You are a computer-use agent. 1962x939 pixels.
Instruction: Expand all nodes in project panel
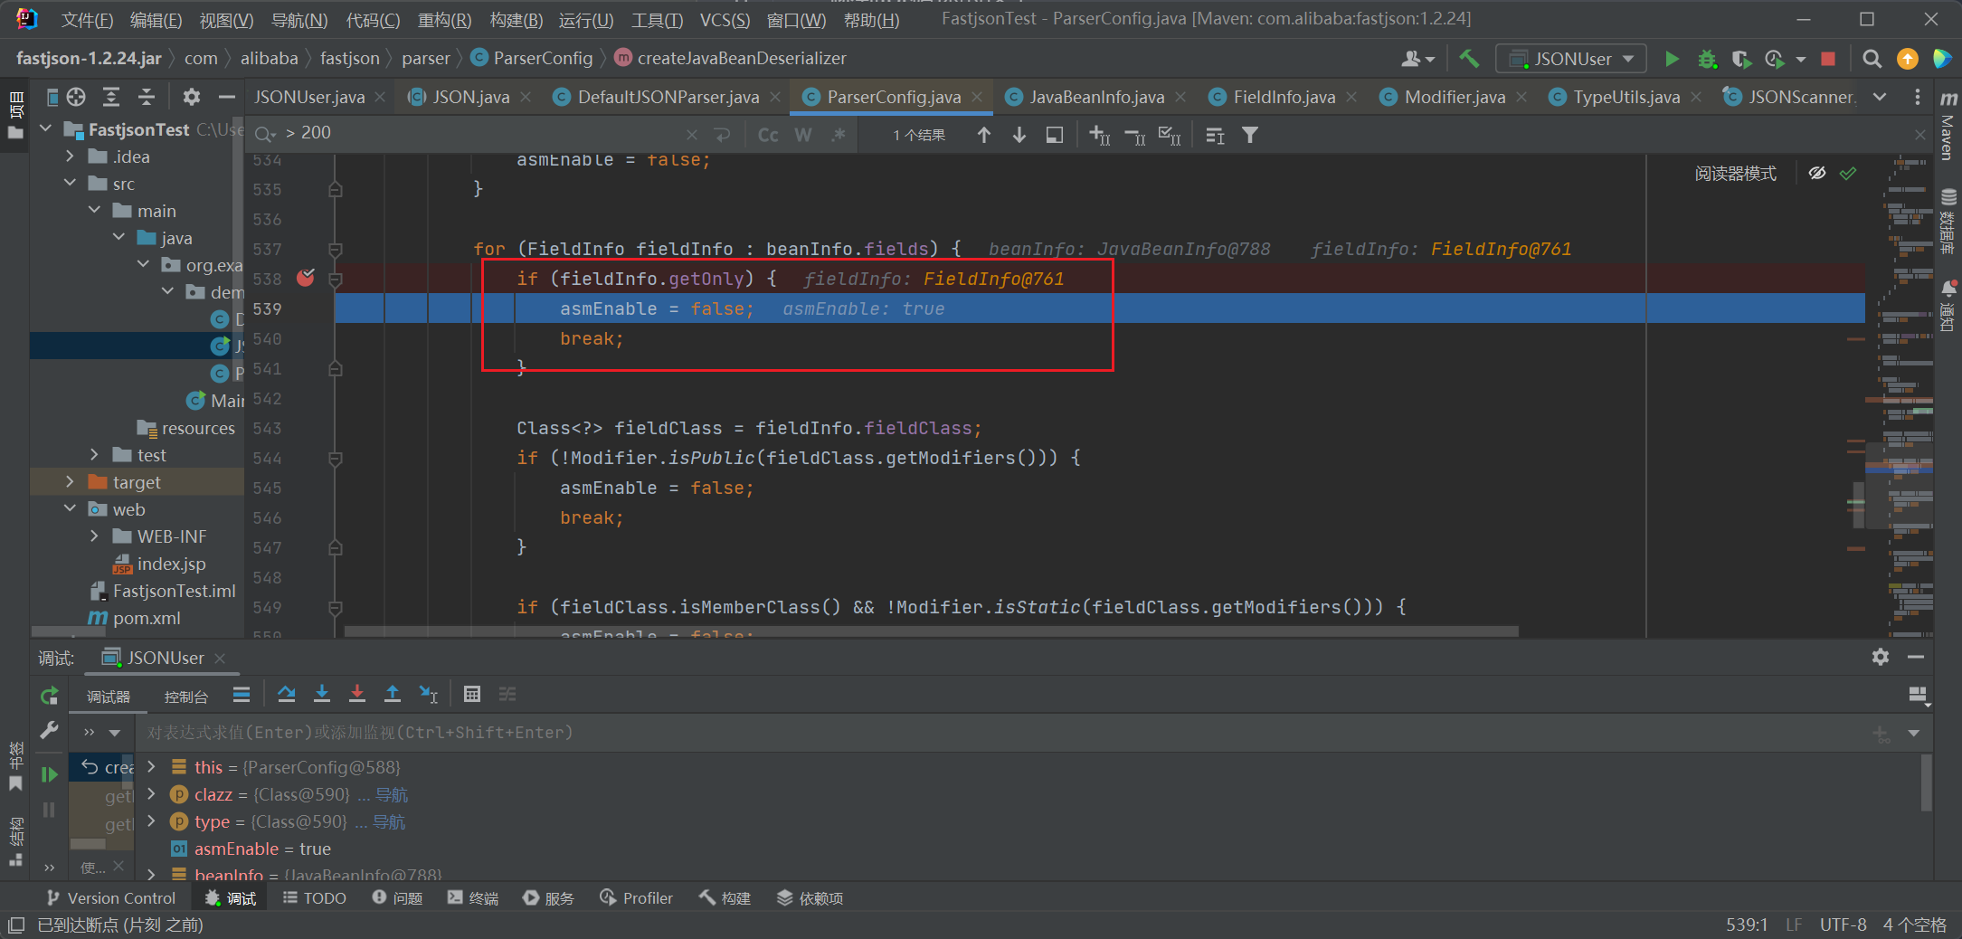point(111,97)
